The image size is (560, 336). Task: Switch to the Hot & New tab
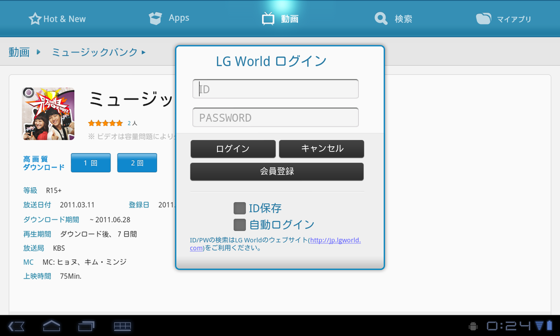click(57, 19)
